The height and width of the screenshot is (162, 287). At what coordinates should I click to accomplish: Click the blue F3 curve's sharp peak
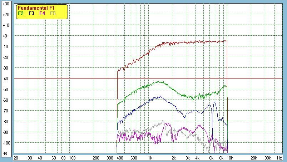(215, 102)
